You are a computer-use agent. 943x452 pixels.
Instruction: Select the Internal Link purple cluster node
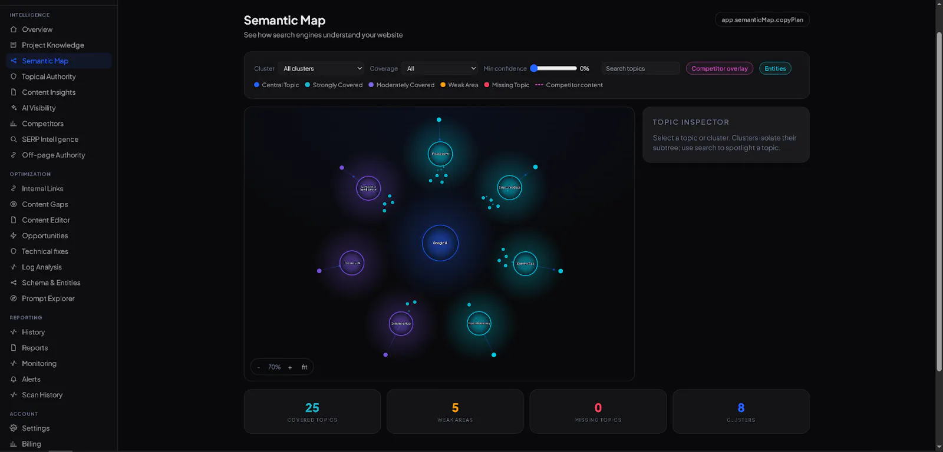pyautogui.click(x=352, y=263)
